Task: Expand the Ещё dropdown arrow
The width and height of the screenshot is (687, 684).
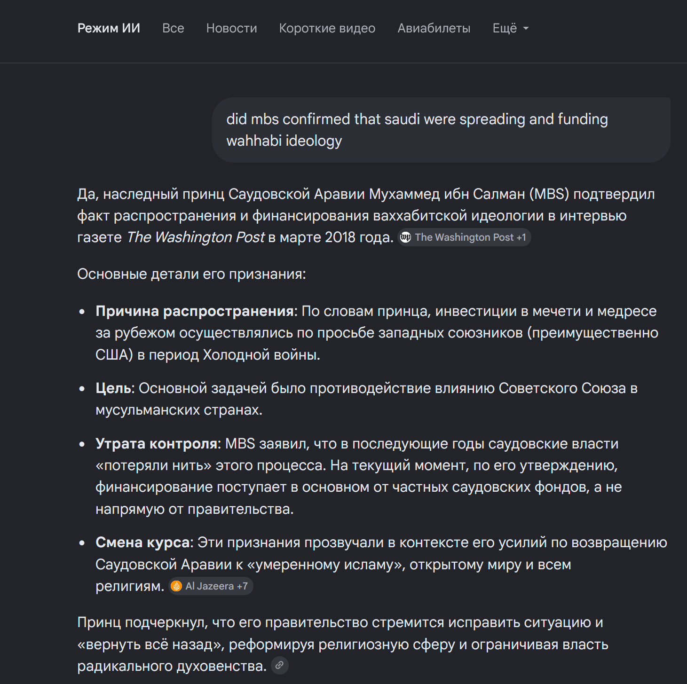Action: tap(526, 29)
